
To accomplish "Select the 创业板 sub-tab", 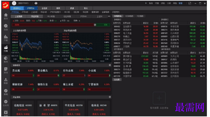I will coord(76,12).
